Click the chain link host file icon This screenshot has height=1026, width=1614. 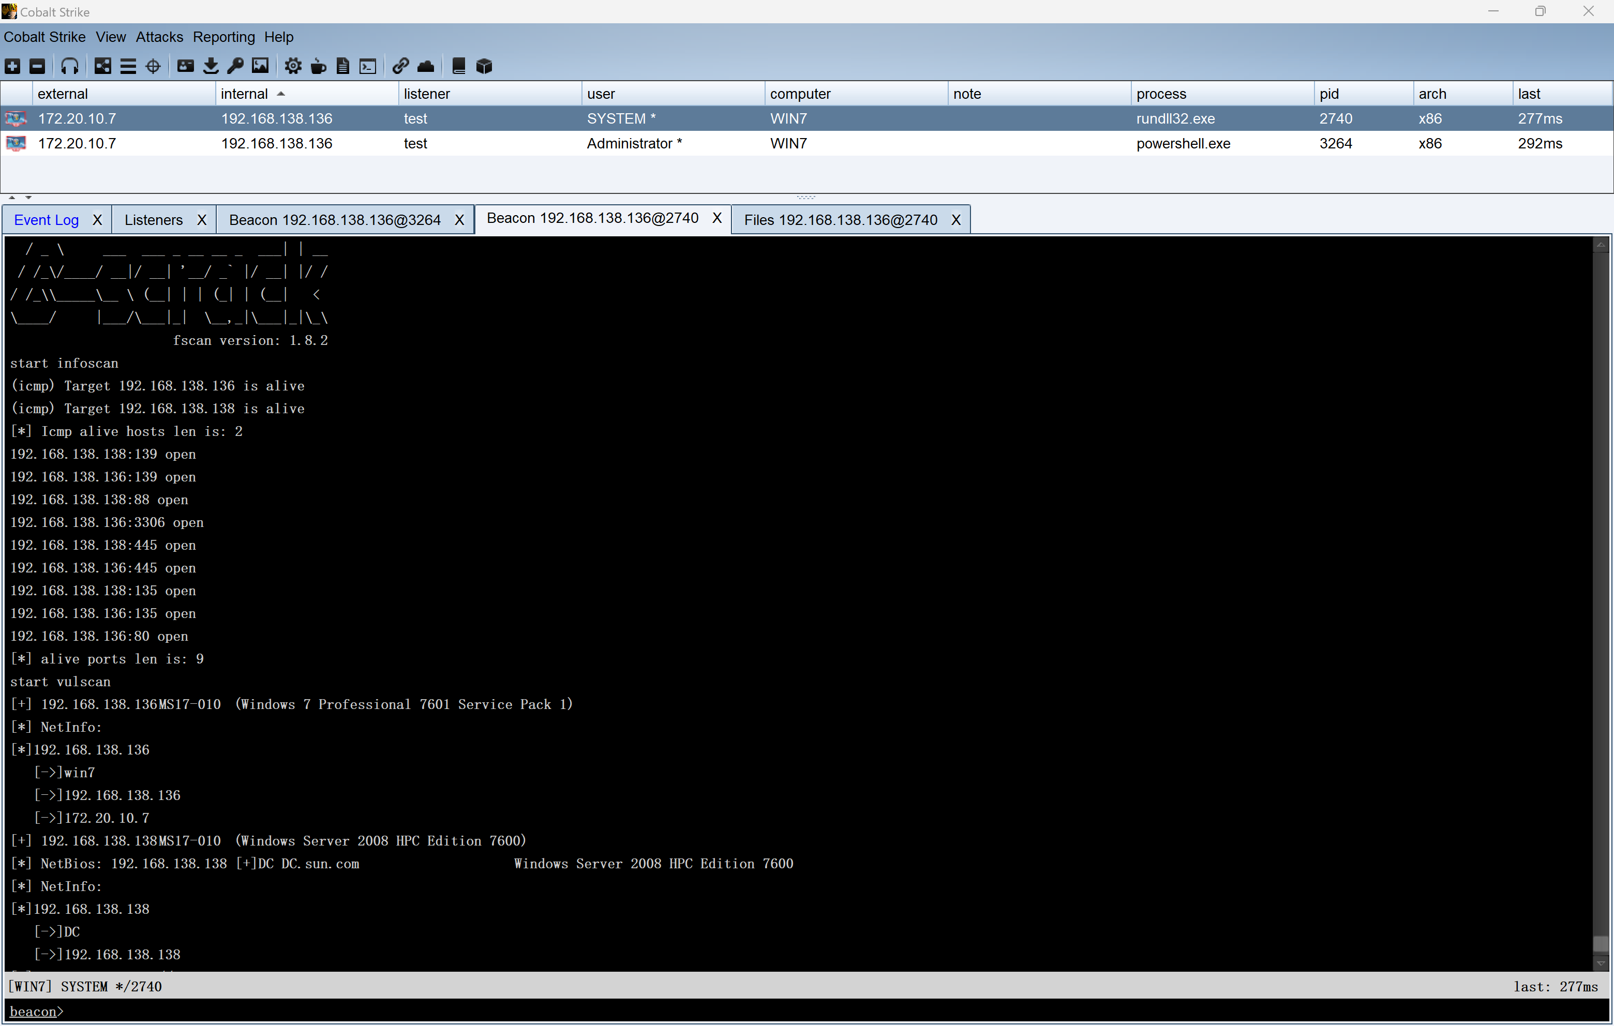pos(400,66)
